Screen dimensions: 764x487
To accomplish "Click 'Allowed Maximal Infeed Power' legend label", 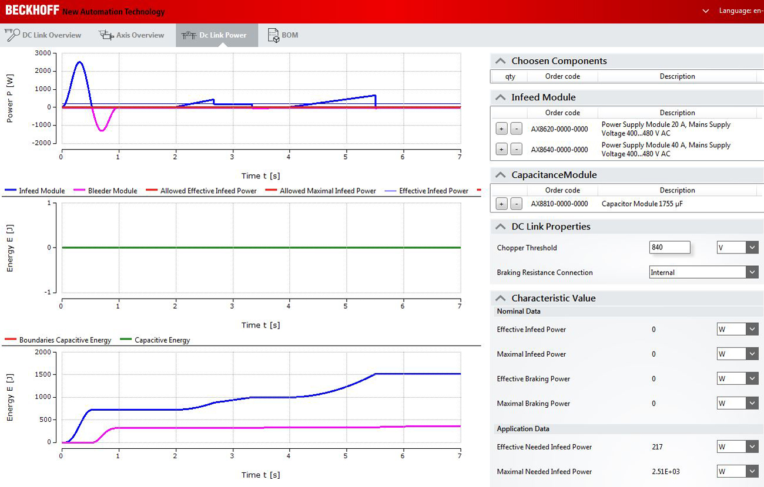I will tap(328, 191).
